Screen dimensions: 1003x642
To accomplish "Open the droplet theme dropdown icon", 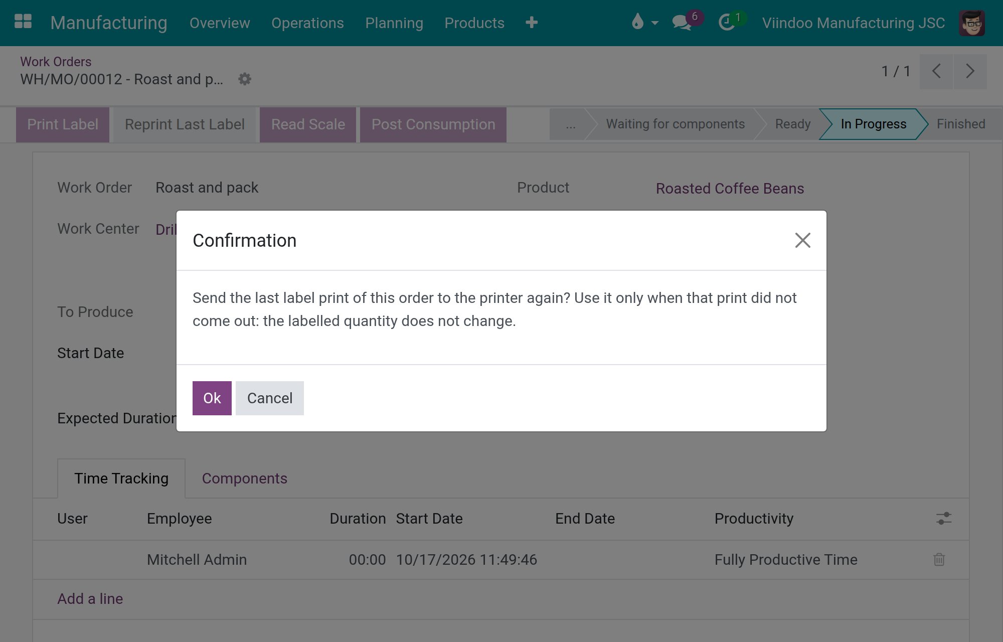I will point(644,23).
